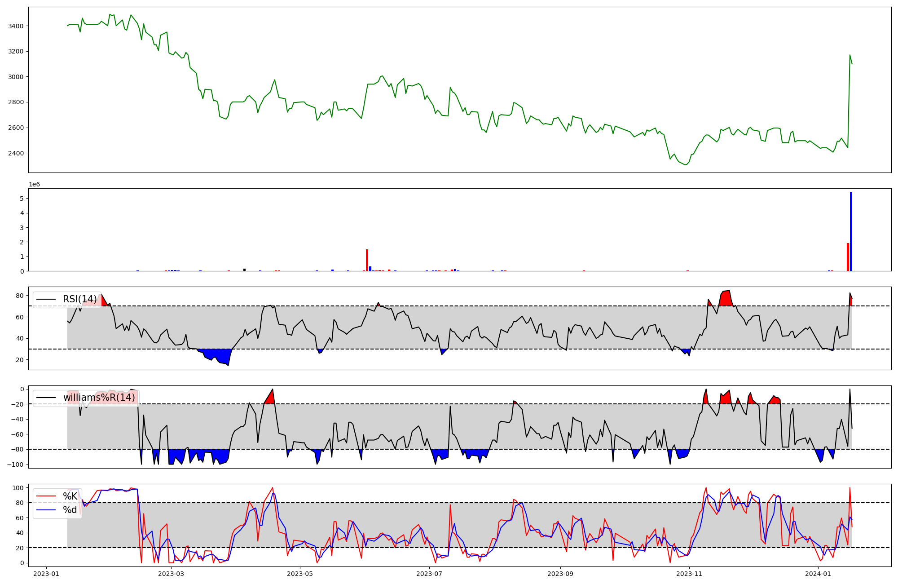Click the small black volume bar
The width and height of the screenshot is (898, 584).
pos(244,270)
